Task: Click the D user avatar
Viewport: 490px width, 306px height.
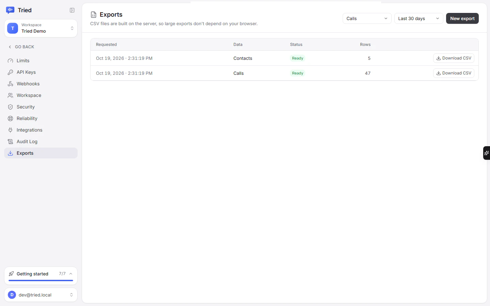Action: coord(12,295)
